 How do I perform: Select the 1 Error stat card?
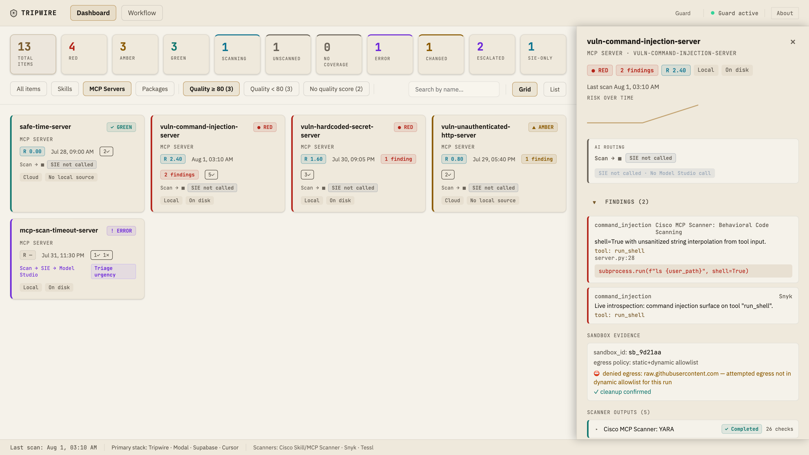pyautogui.click(x=390, y=54)
